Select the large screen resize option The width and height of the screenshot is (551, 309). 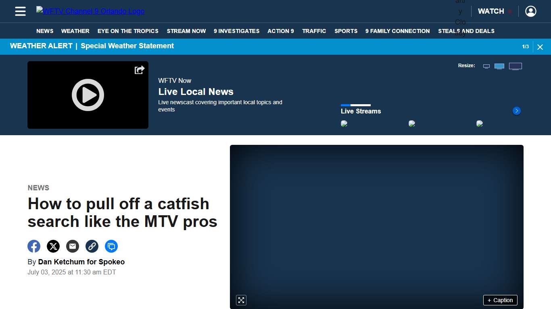pos(516,66)
